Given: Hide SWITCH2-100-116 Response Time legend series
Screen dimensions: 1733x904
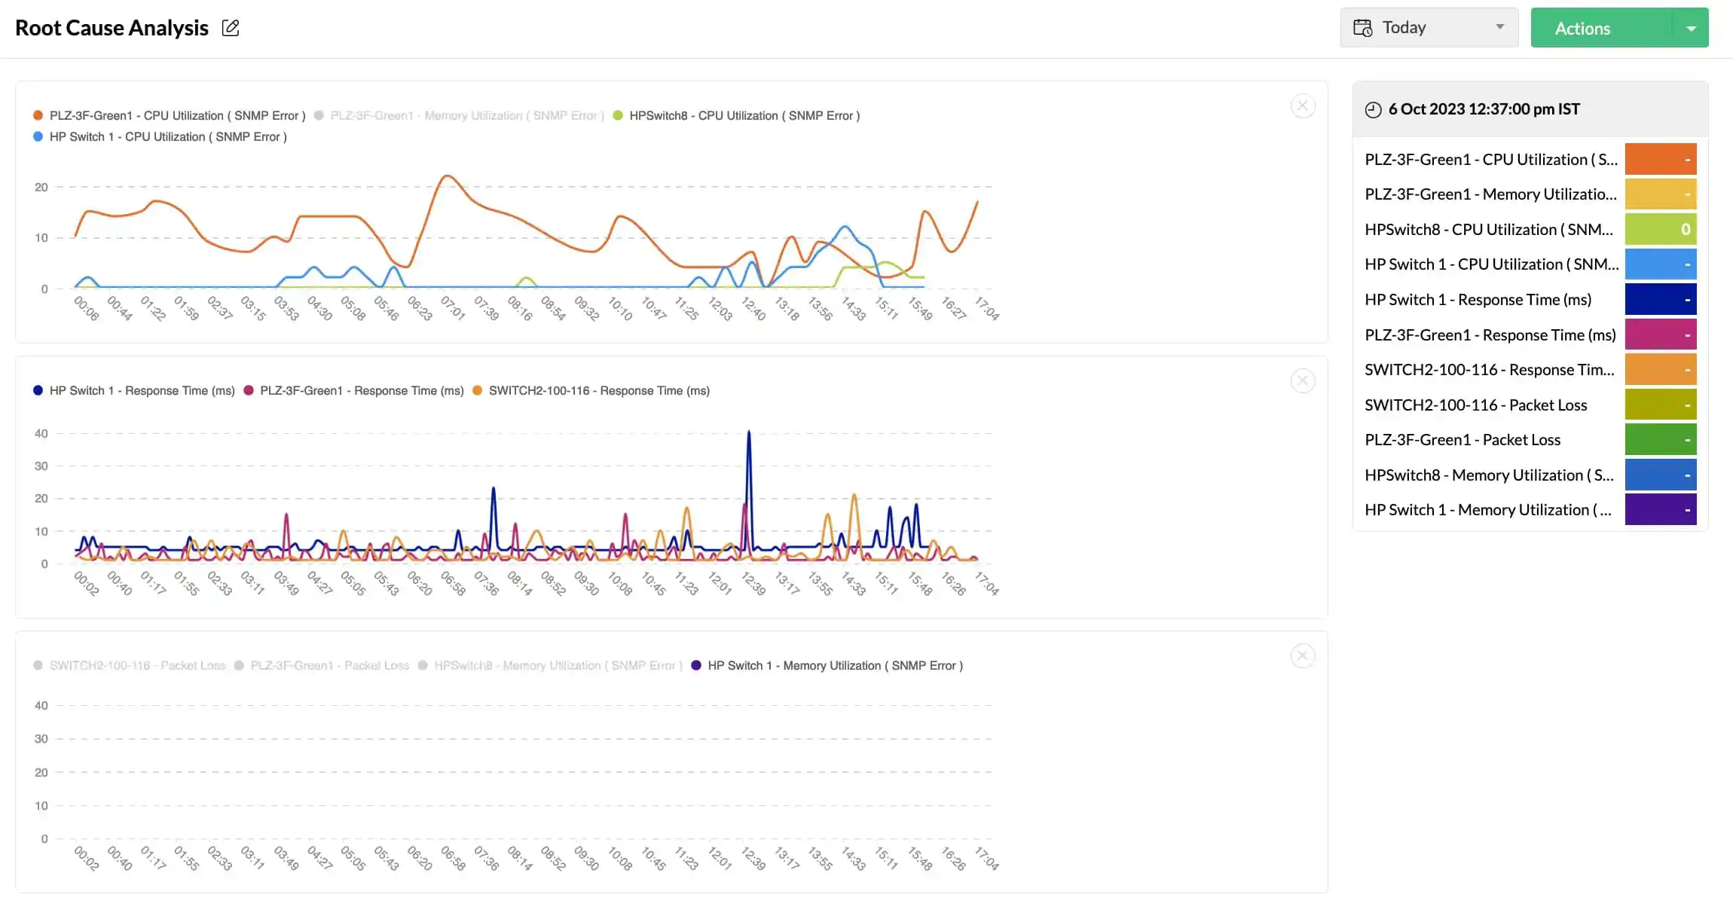Looking at the screenshot, I should pyautogui.click(x=599, y=391).
